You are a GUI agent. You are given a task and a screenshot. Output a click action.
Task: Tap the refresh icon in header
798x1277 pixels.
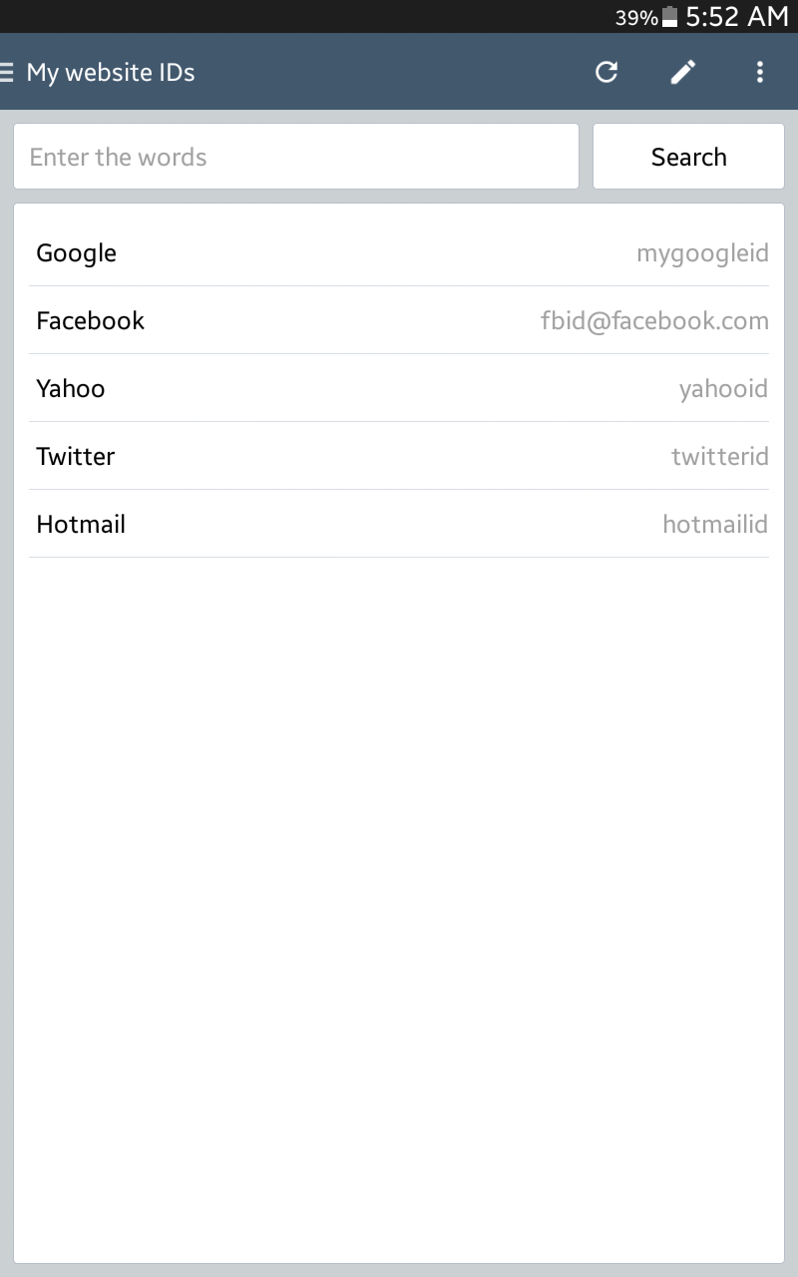tap(606, 72)
